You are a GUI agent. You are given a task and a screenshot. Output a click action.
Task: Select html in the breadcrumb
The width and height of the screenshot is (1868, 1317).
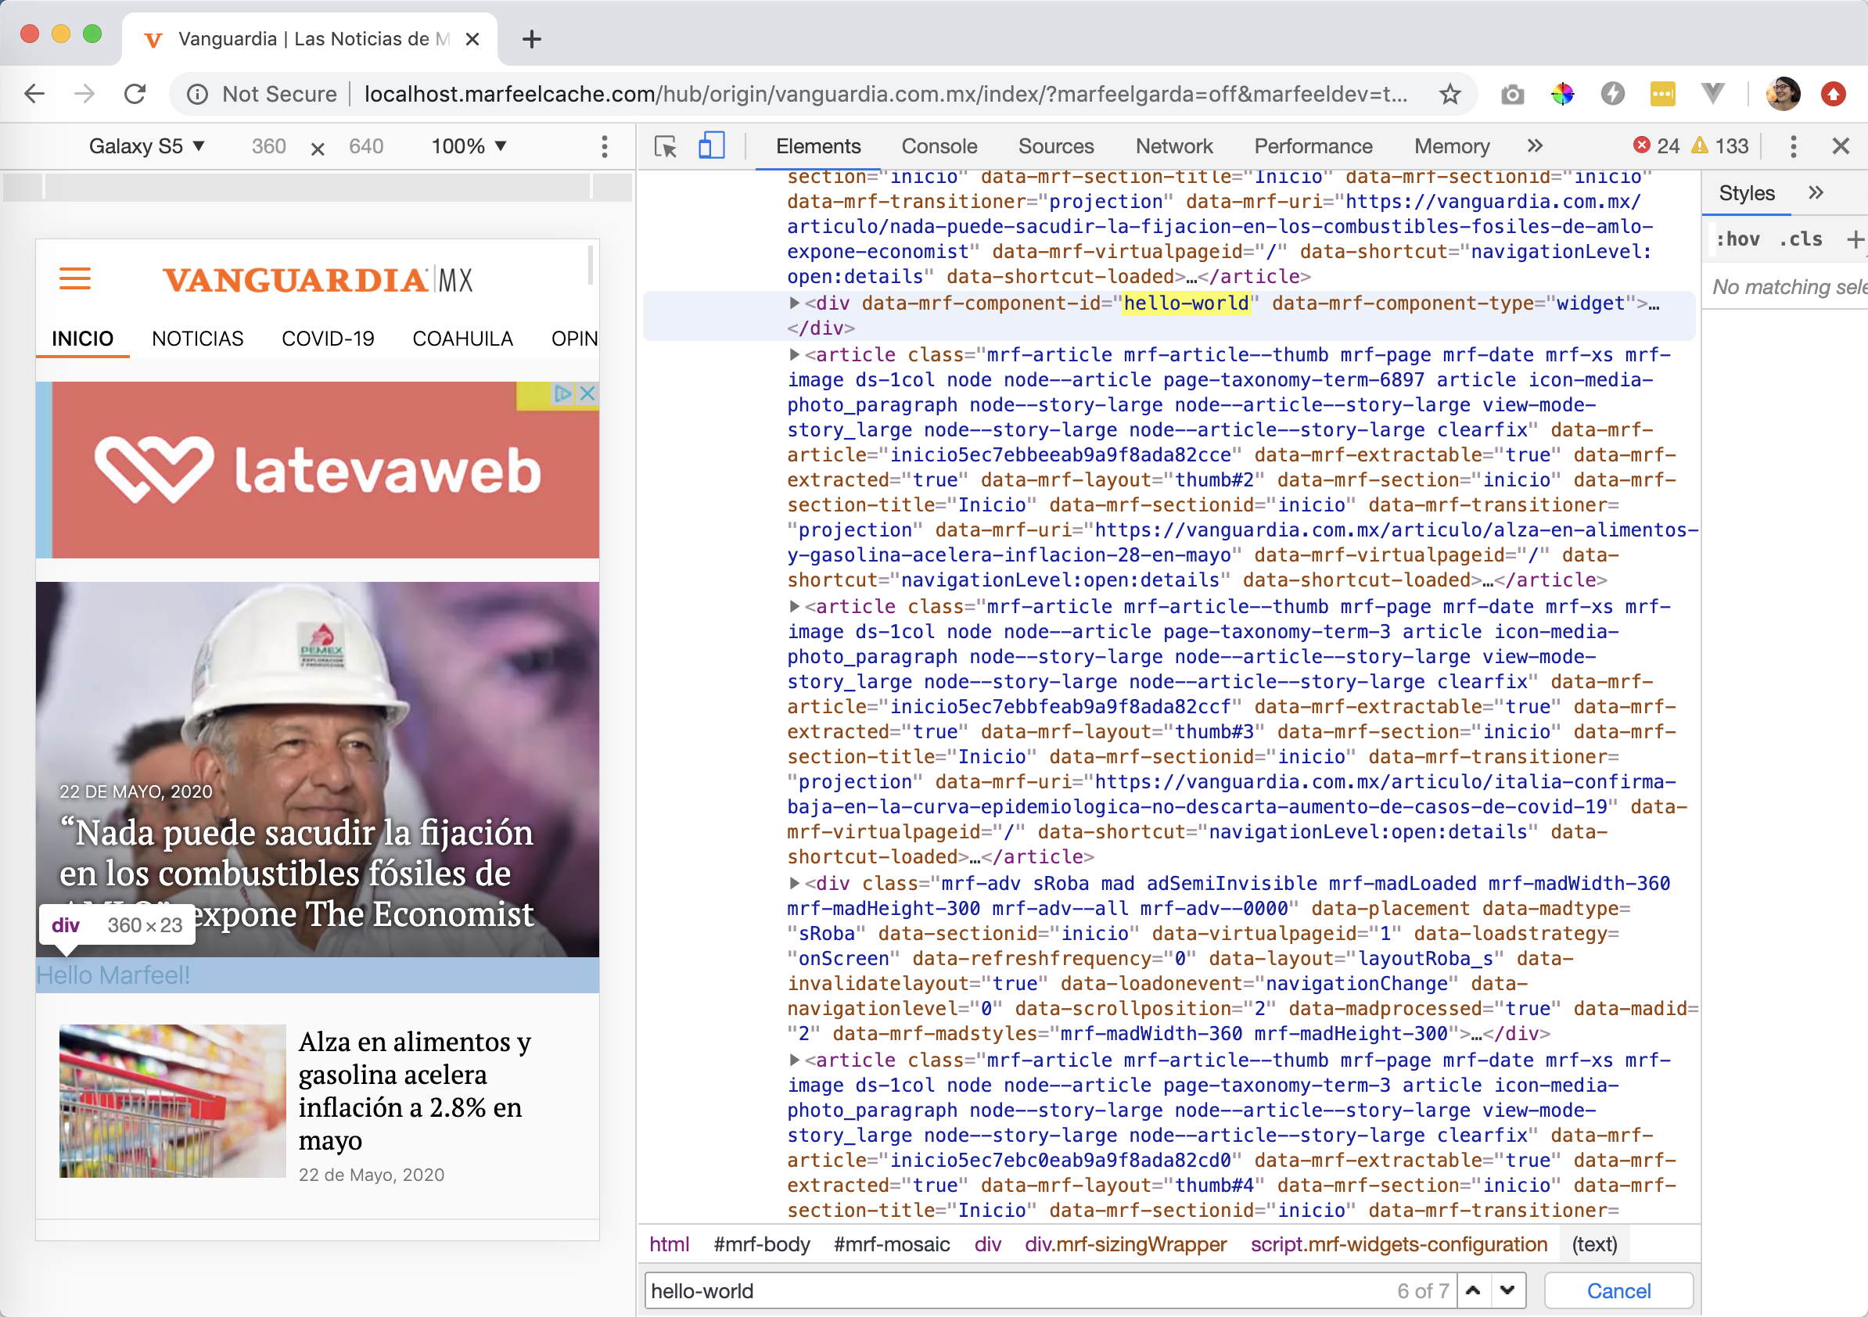(x=669, y=1245)
